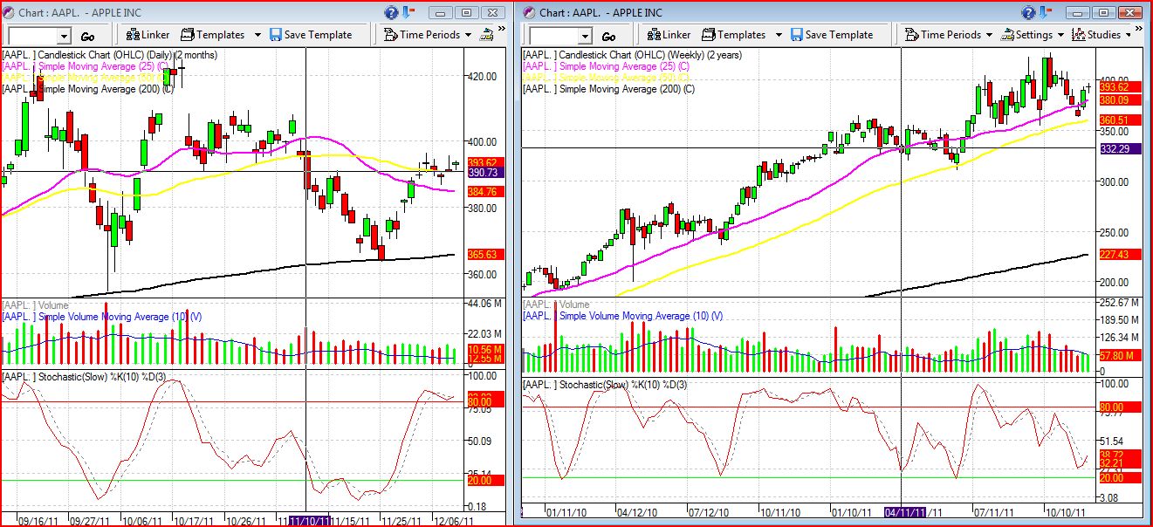Close the weekly AAPL chart window
1153x527 pixels.
click(1129, 12)
